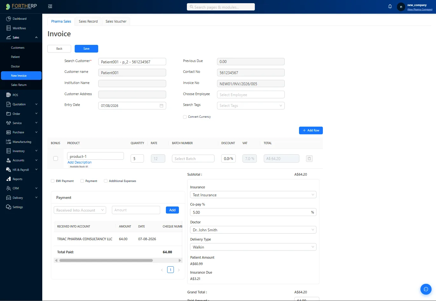Viewport: 436px width, 301px height.
Task: Click the Reports bar chart icon
Action: (9, 179)
